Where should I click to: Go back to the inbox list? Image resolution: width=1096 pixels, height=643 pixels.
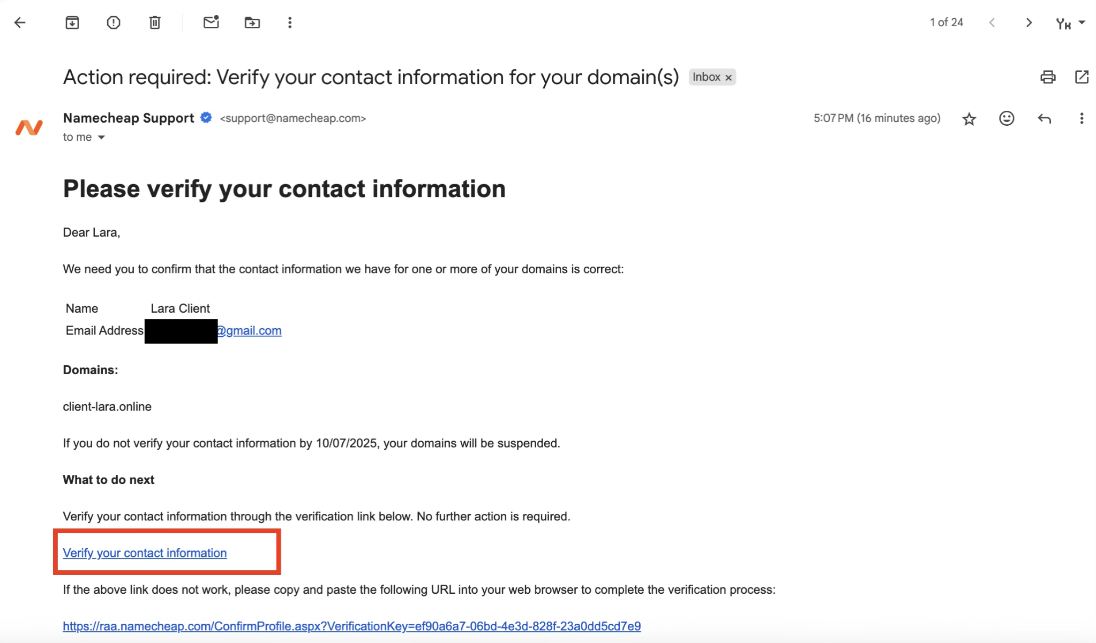[20, 22]
